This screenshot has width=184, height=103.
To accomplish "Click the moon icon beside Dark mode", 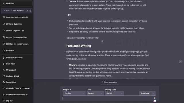I will pyautogui.click(x=4, y=64).
